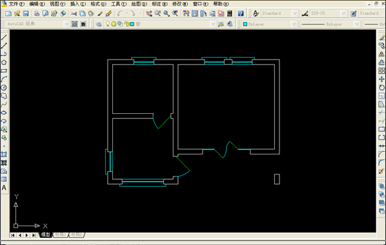Select the Explode modify tool
The width and height of the screenshot is (386, 245).
point(381,171)
